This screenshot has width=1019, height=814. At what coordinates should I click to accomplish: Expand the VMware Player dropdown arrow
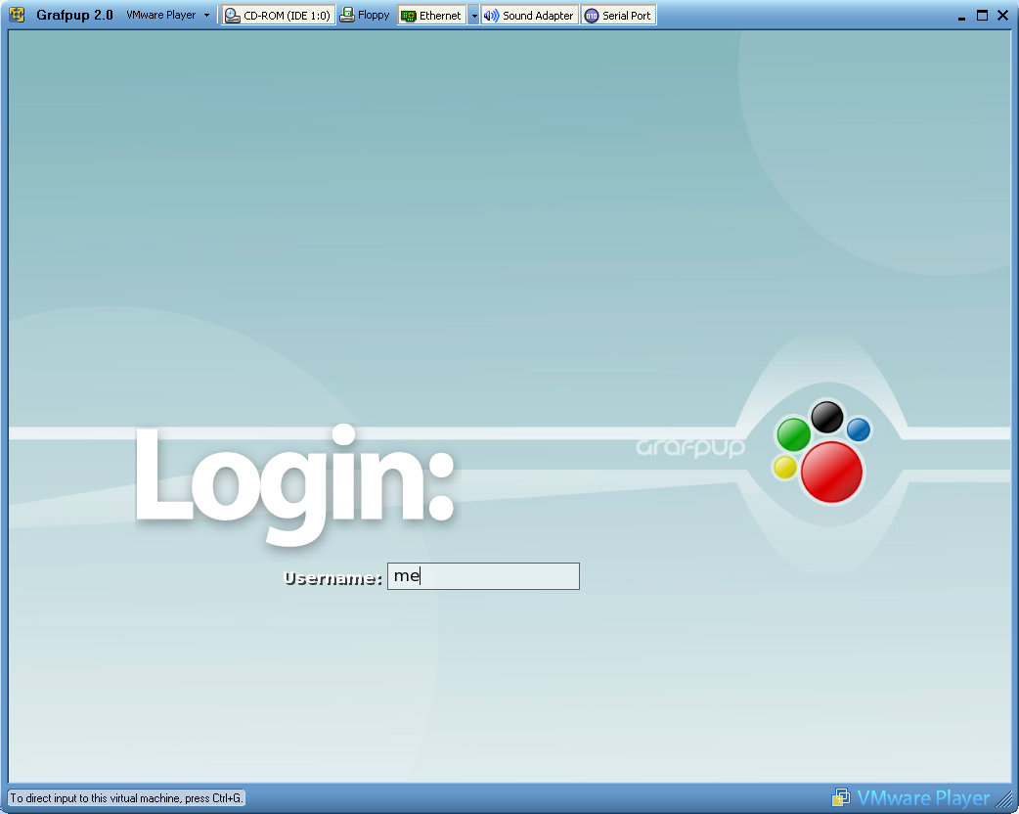pos(206,15)
